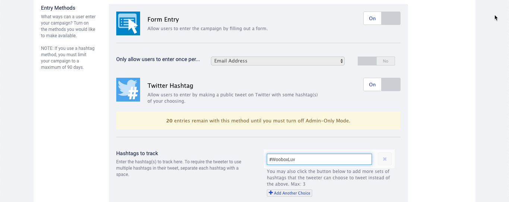The height and width of the screenshot is (202, 509).
Task: Click into the #WooboxLuv hashtag field
Action: pyautogui.click(x=319, y=159)
